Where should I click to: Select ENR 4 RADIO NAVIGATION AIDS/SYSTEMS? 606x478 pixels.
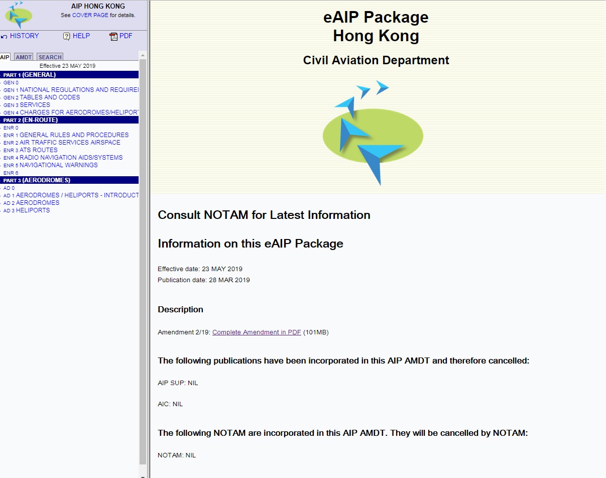(x=62, y=157)
